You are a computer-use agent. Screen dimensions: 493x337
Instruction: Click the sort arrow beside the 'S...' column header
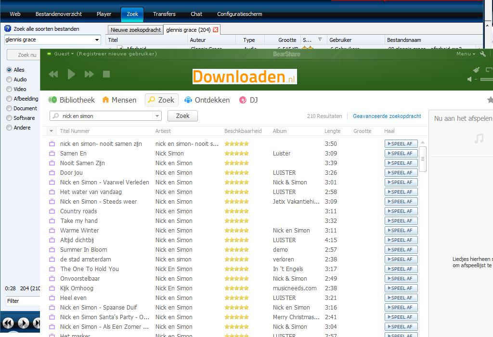coord(320,39)
